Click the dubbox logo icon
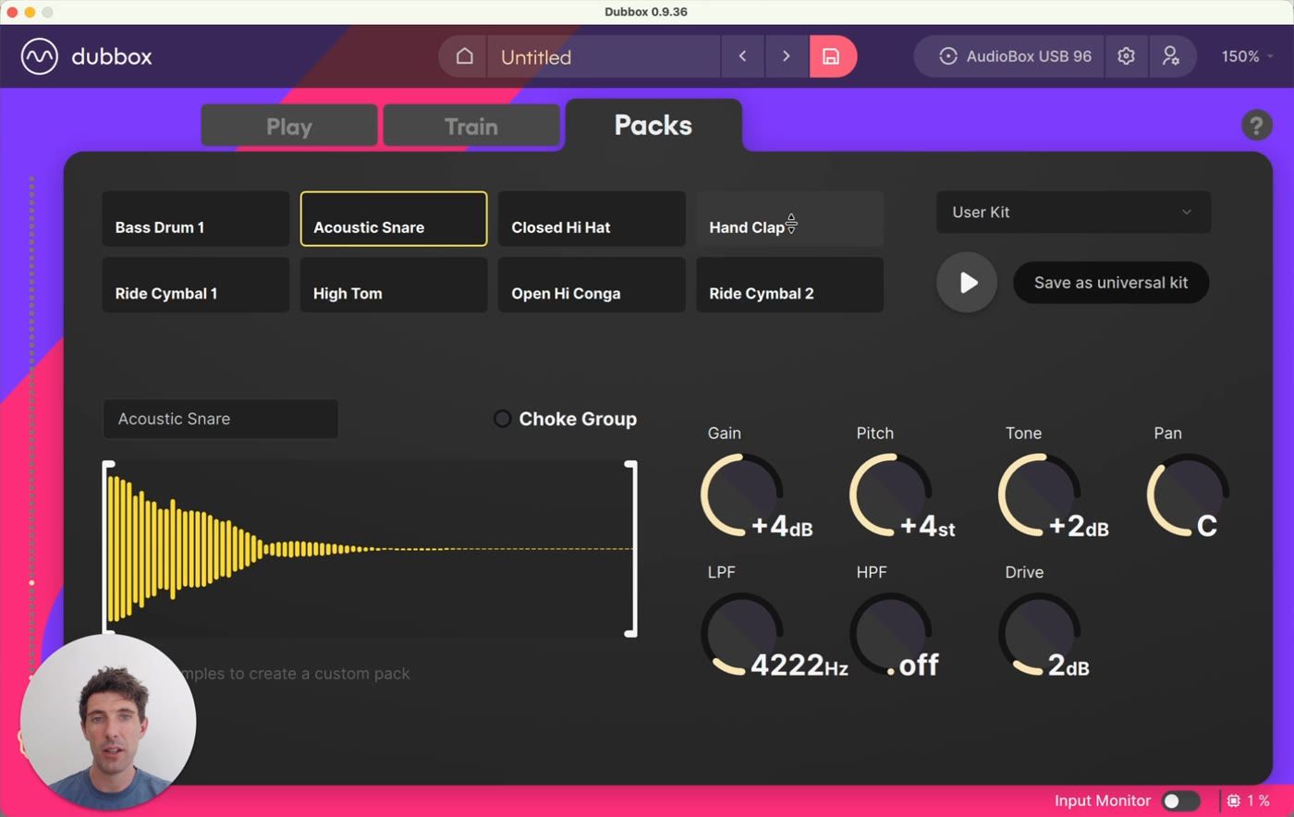 pyautogui.click(x=40, y=56)
